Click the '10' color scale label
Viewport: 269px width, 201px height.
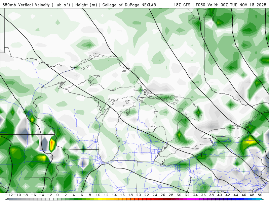[x=98, y=195]
